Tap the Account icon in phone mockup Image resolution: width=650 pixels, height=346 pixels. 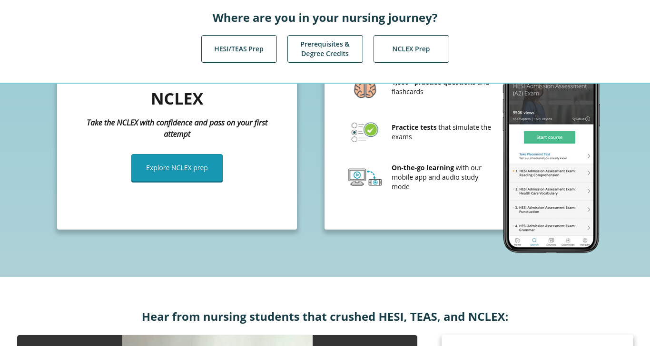(585, 241)
